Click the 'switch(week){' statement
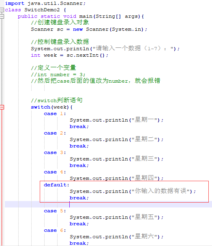The width and height of the screenshot is (212, 246). click(x=51, y=107)
